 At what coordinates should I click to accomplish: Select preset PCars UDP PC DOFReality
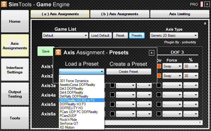(81, 112)
